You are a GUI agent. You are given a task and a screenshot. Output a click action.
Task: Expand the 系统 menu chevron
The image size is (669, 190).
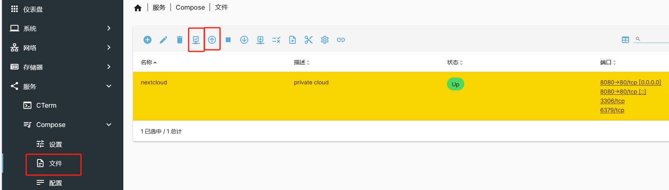109,28
